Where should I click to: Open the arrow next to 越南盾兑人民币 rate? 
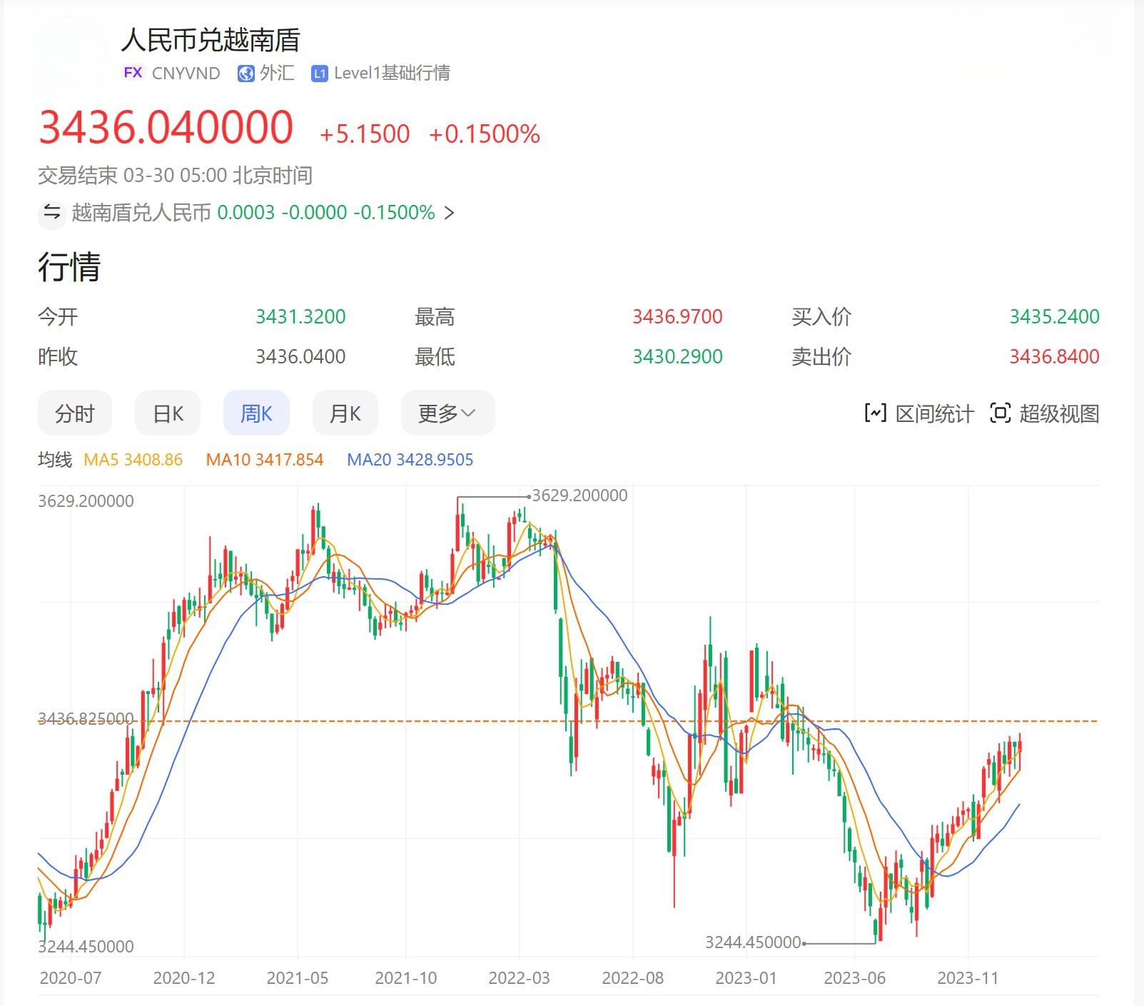pyautogui.click(x=449, y=213)
